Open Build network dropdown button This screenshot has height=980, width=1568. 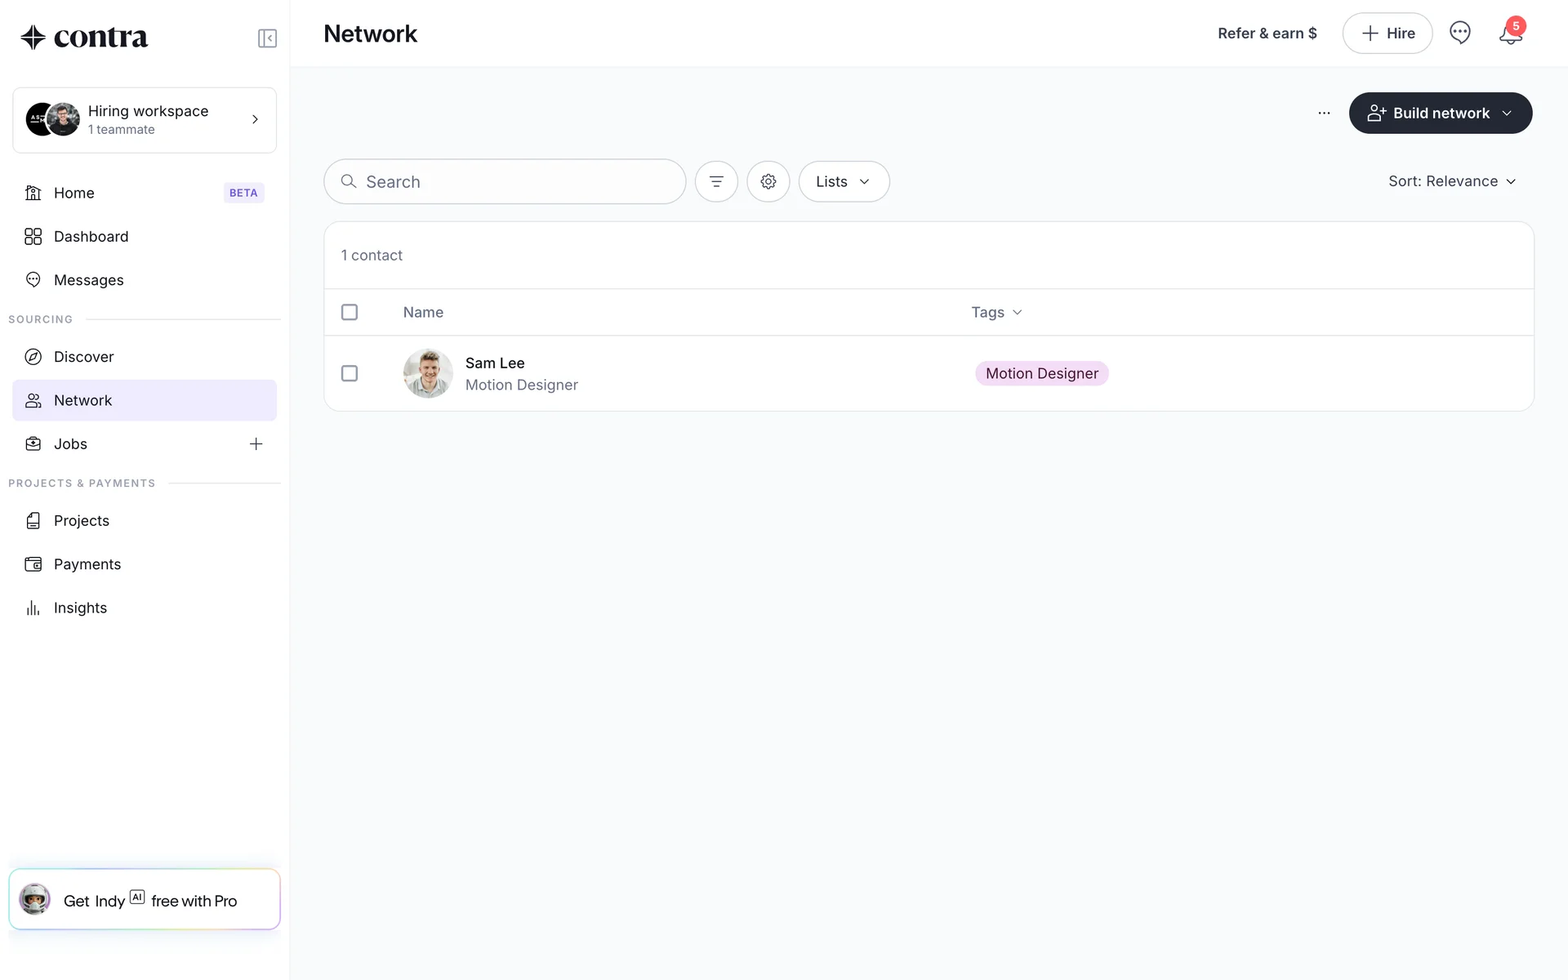click(1440, 114)
